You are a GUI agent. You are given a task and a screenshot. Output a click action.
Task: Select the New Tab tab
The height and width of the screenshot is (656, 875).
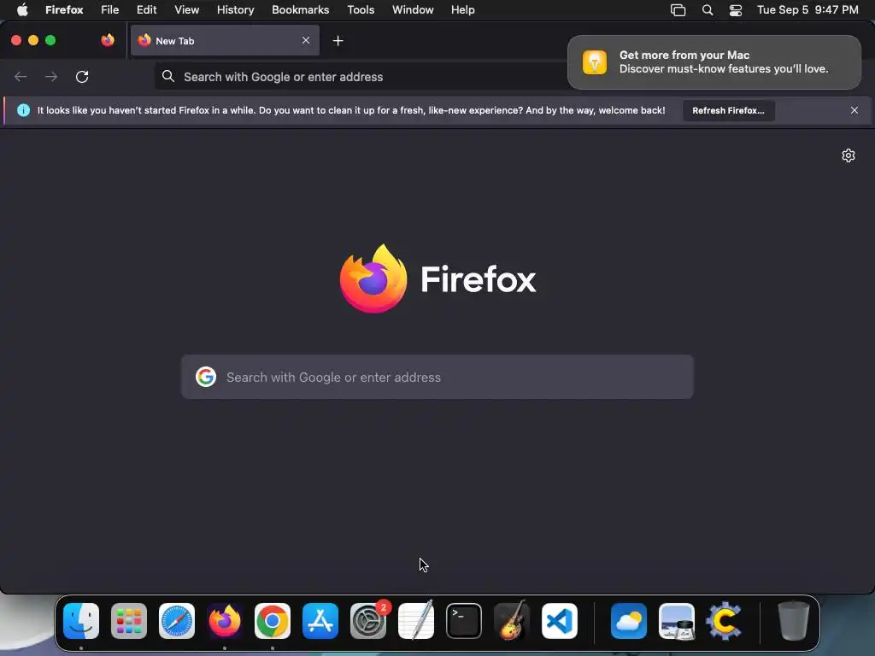coord(225,41)
